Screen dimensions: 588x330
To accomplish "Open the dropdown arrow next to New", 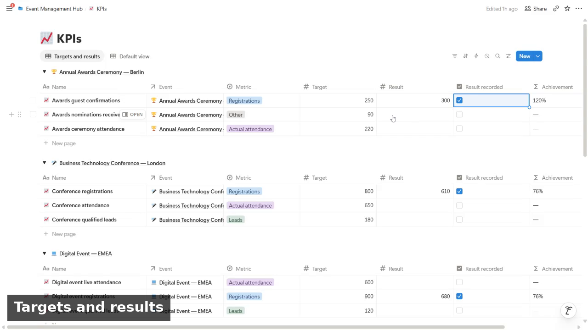I will [537, 56].
